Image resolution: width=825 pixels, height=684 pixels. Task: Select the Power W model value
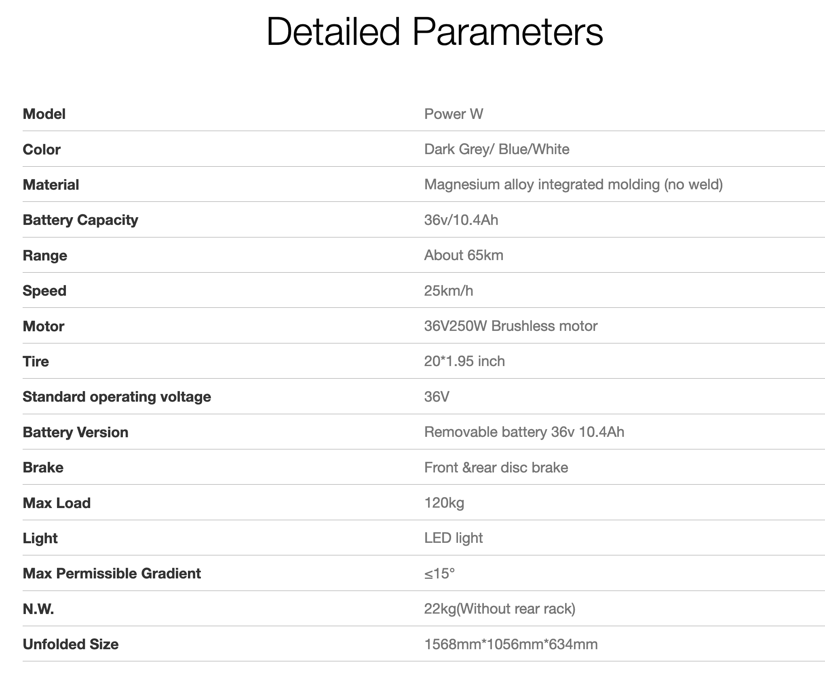454,114
